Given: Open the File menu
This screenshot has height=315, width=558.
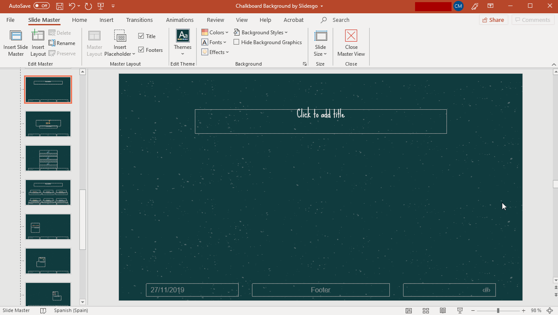Looking at the screenshot, I should pyautogui.click(x=10, y=20).
